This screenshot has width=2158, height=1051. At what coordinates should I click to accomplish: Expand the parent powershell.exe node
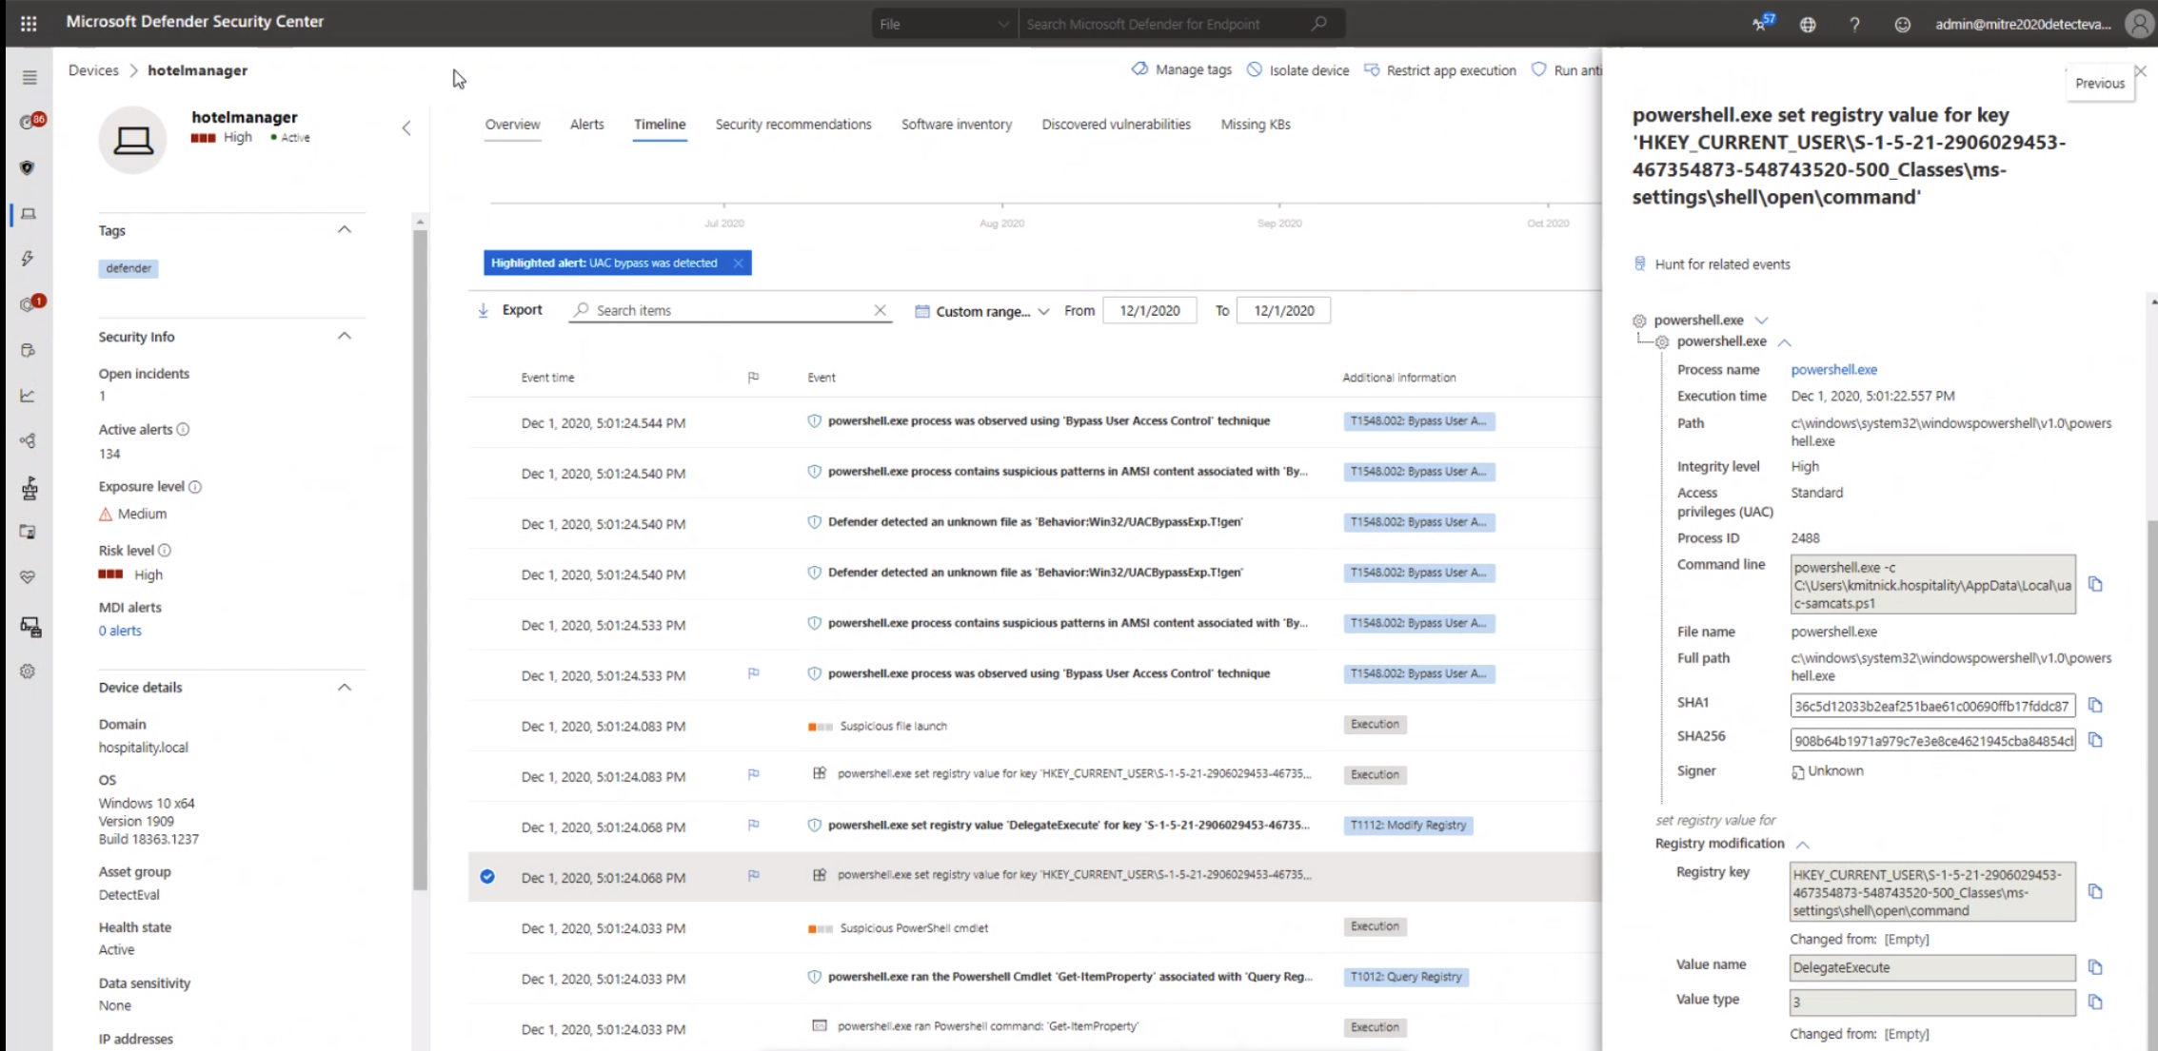[x=1761, y=321]
